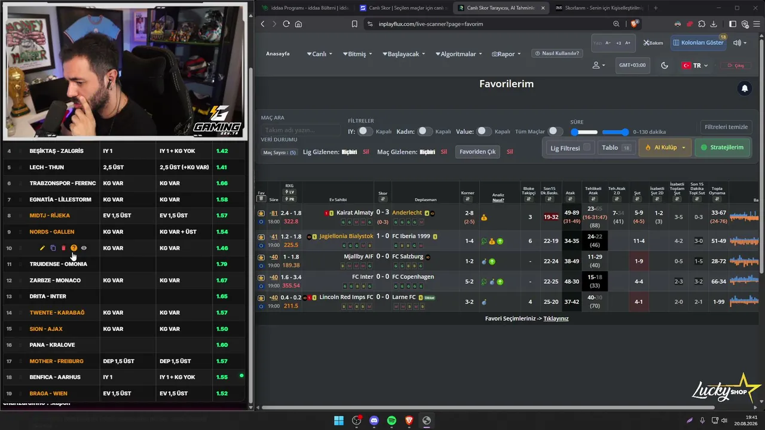Click the Kolonları Göster button
This screenshot has height=430, width=765.
698,43
